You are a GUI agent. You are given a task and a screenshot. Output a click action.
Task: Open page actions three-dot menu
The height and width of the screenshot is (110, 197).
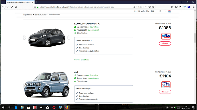(146, 7)
